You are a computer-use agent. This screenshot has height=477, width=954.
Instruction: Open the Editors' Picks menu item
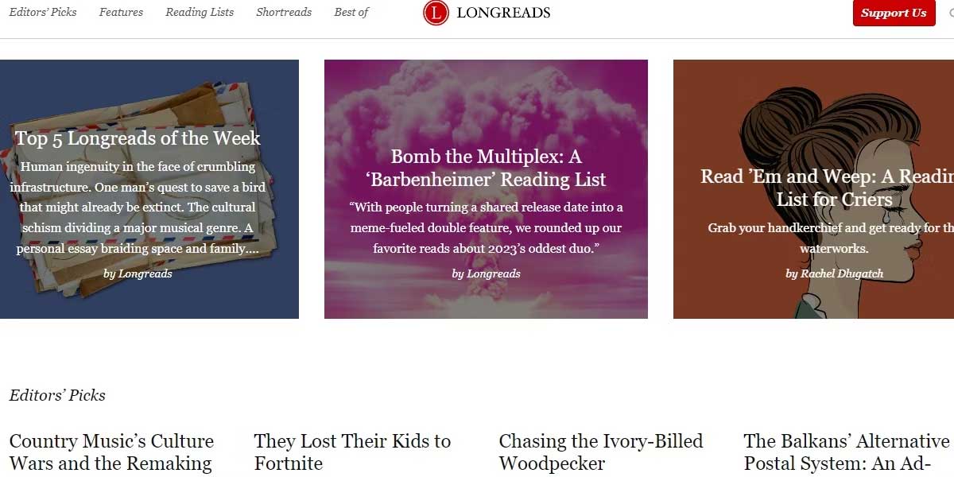(43, 12)
